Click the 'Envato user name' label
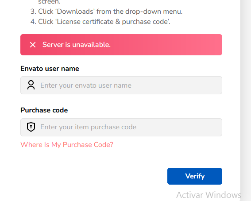251x201 pixels. pos(50,69)
